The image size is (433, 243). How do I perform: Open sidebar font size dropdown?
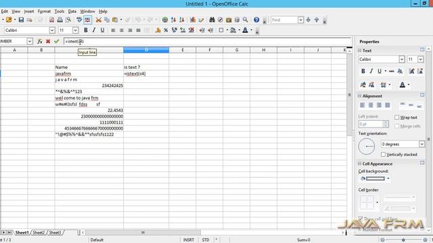coord(420,59)
